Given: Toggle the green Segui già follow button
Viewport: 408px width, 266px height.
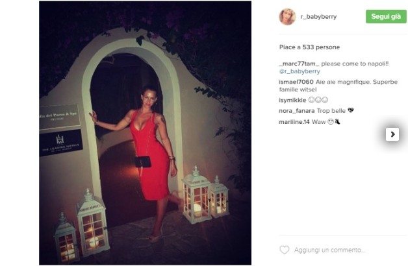Looking at the screenshot, I should (386, 17).
